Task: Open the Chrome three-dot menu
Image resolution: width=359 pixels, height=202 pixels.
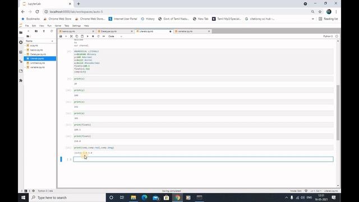Action: pos(336,12)
